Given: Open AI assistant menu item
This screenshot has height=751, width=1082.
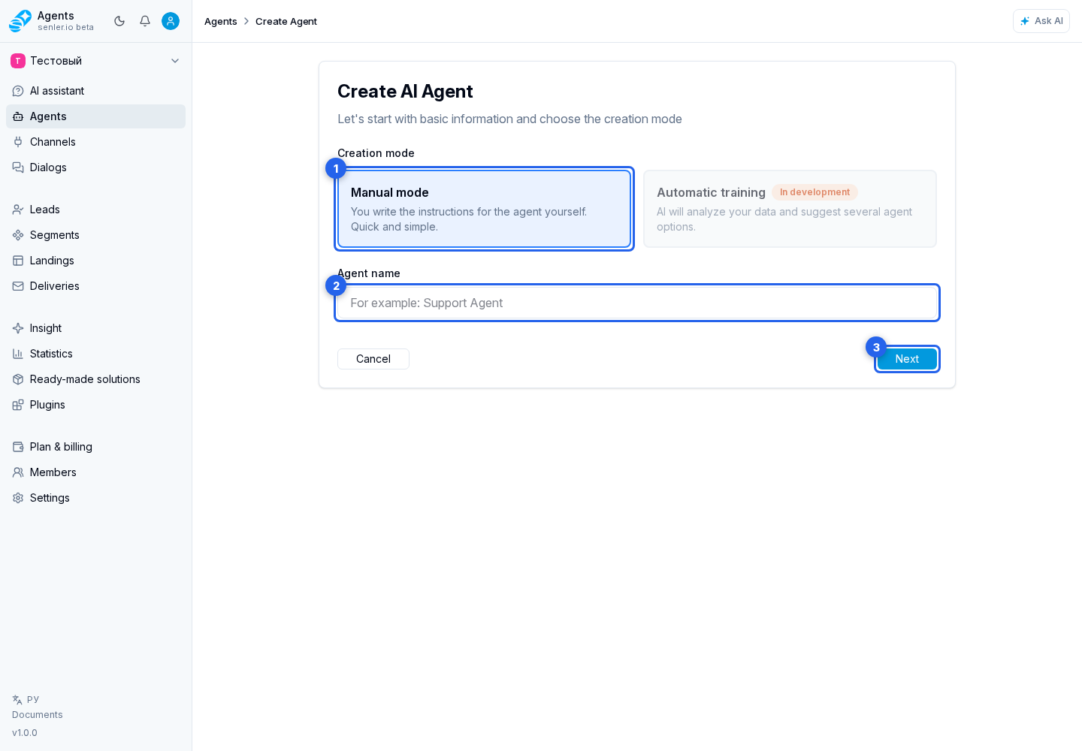Looking at the screenshot, I should (95, 91).
